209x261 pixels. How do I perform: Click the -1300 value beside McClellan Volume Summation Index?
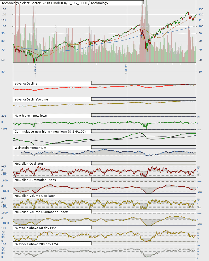tap(5, 223)
